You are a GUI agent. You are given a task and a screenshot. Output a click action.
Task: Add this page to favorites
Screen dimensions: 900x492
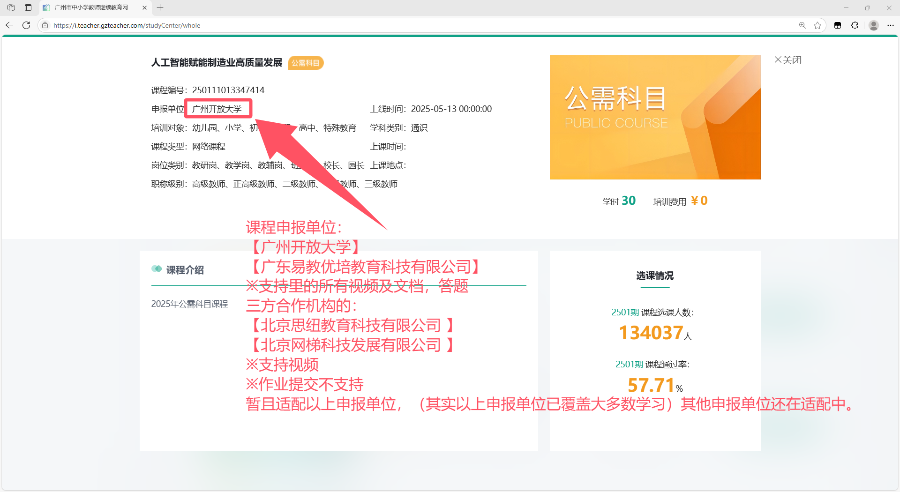click(817, 25)
